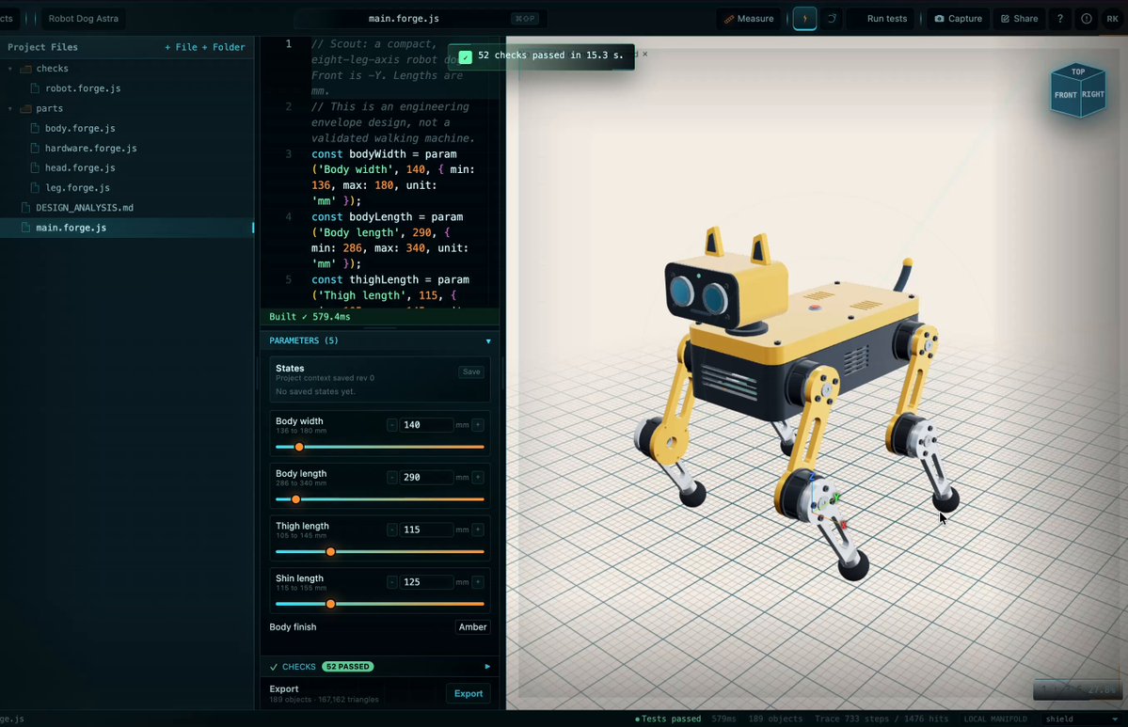Screen dimensions: 1128x727
Task: Click the rebuild refresh icon
Action: click(x=832, y=19)
